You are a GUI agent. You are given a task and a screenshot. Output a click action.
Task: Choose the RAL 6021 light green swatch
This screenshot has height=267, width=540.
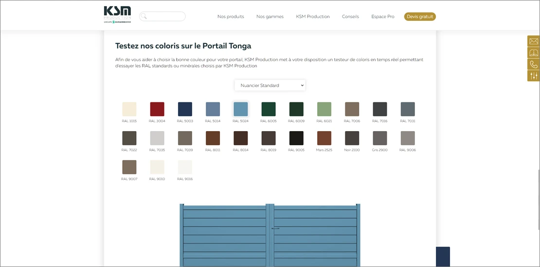click(324, 109)
